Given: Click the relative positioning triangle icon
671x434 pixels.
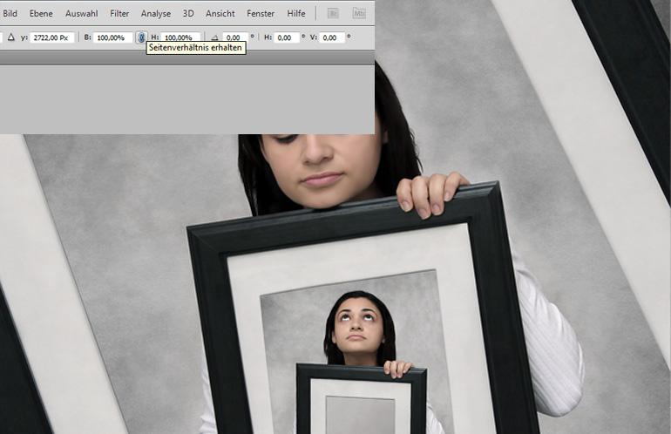Looking at the screenshot, I should [x=11, y=37].
